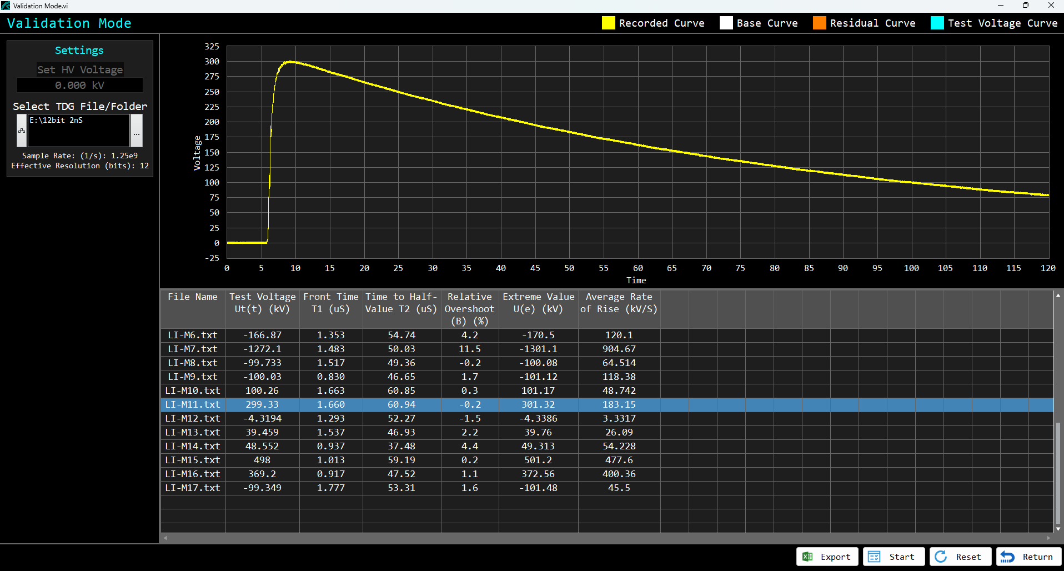The image size is (1064, 571).
Task: Click the white Base Curve swatch
Action: click(x=726, y=23)
